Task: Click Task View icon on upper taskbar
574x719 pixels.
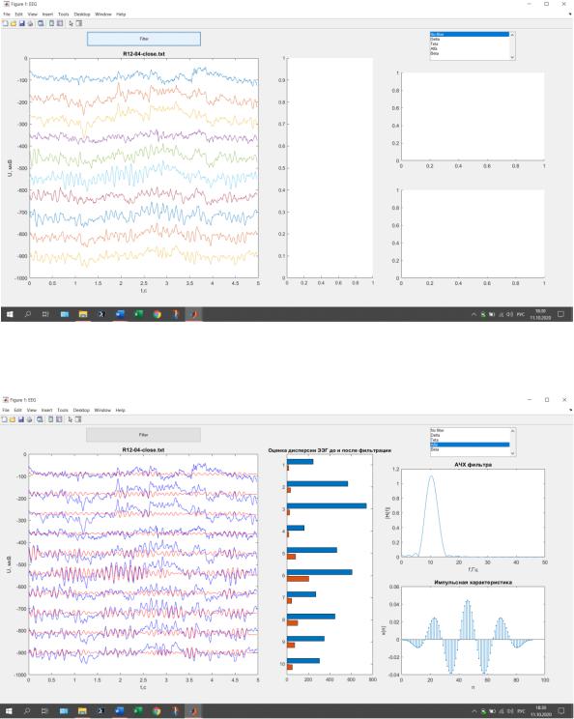Action: click(x=45, y=314)
